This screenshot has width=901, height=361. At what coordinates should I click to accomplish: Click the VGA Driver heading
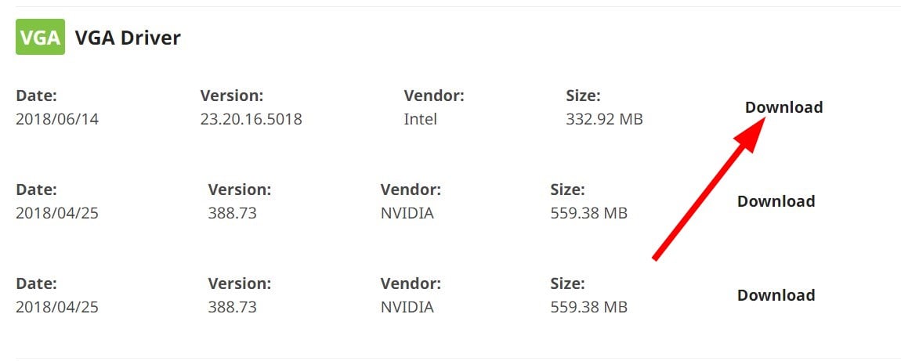point(128,38)
